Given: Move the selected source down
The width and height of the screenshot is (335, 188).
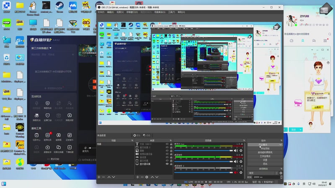Looking at the screenshot, I should point(157,177).
